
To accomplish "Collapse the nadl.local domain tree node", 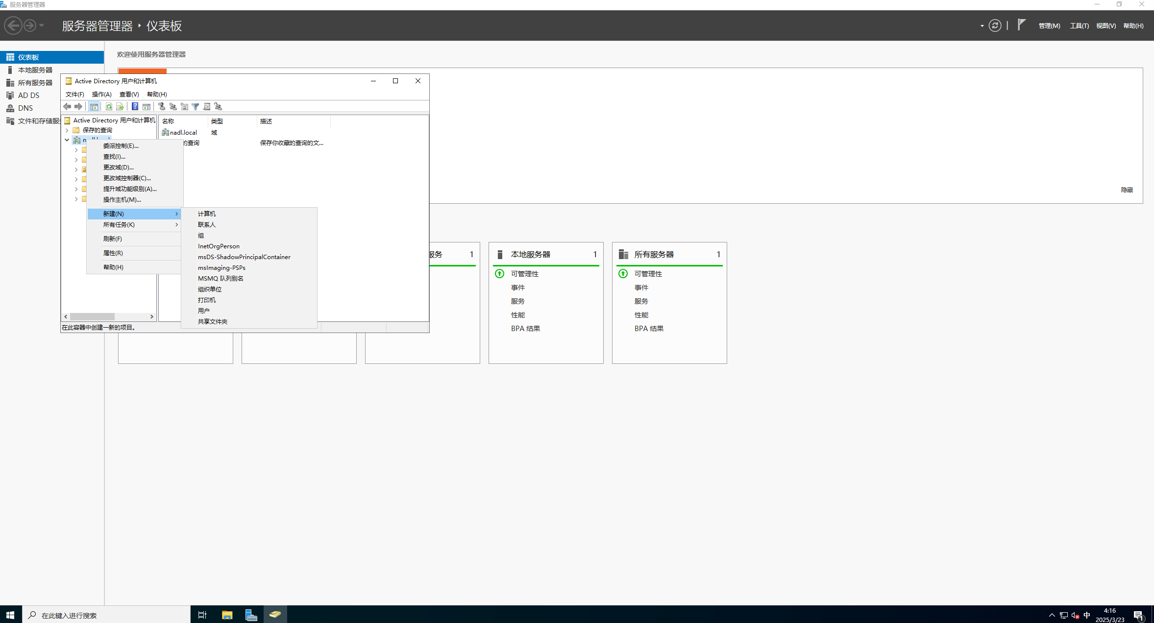I will coord(67,140).
